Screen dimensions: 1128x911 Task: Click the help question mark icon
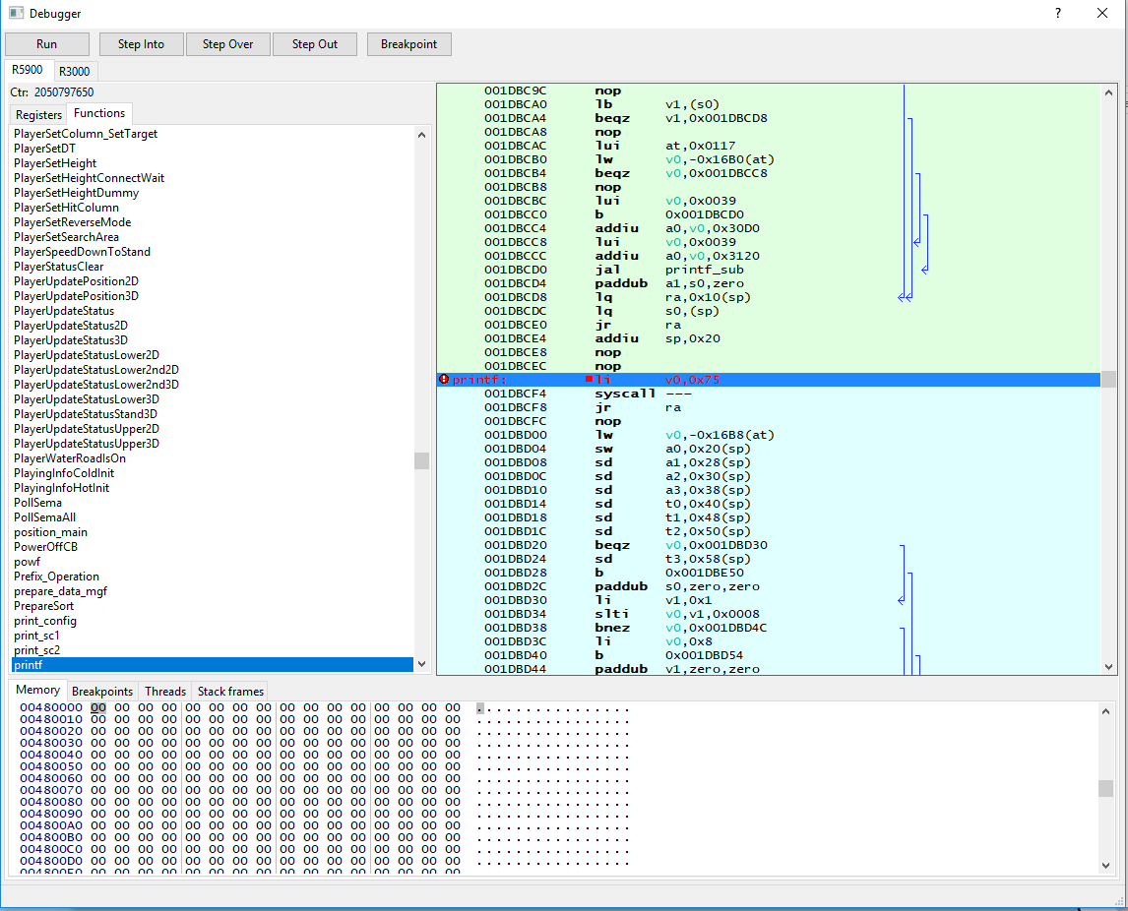[x=1057, y=14]
